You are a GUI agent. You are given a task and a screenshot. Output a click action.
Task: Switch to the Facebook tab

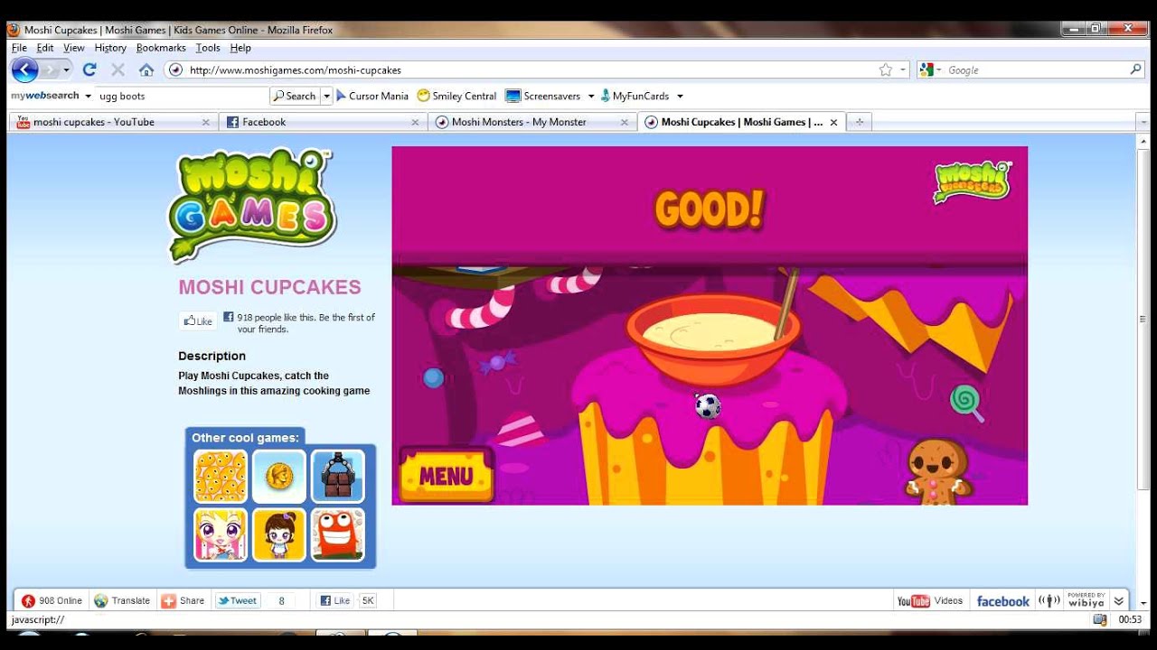tap(323, 122)
